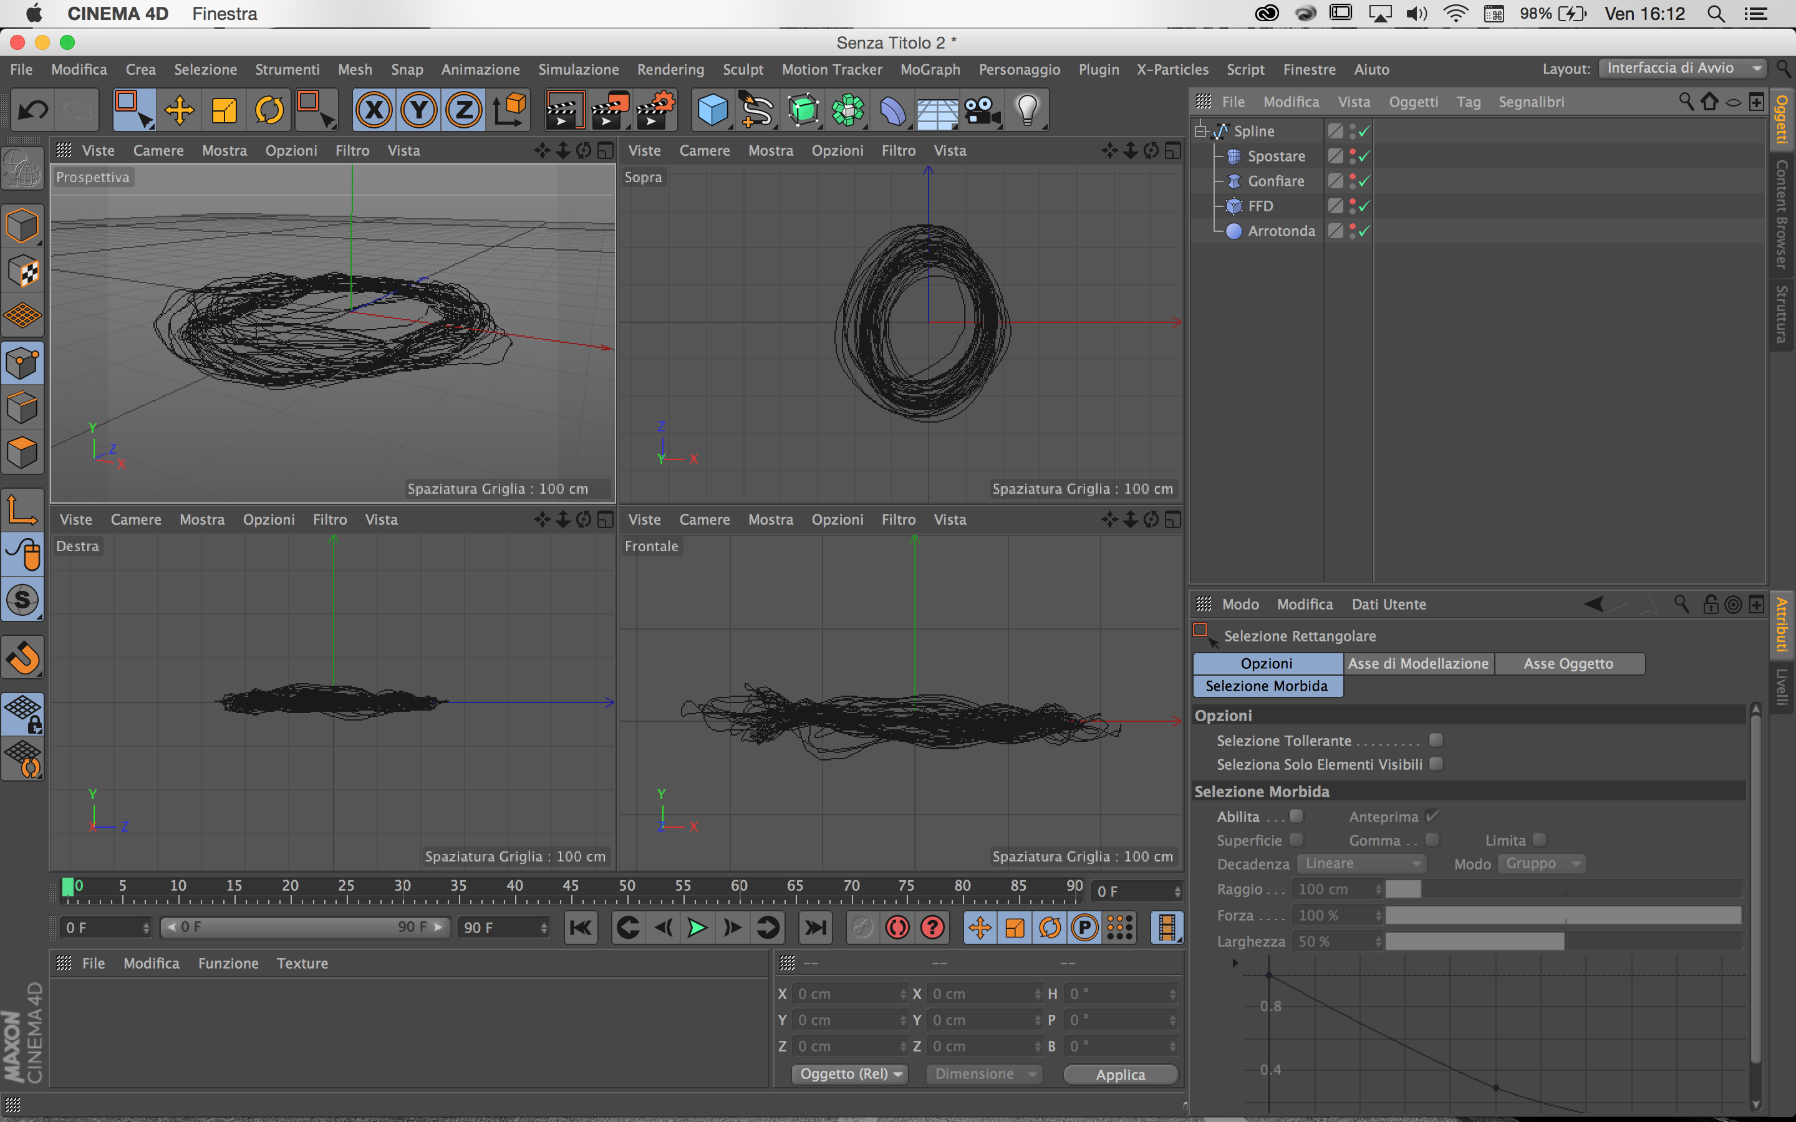The height and width of the screenshot is (1122, 1796).
Task: Enable the Abilita soft selection checkbox
Action: click(1296, 815)
